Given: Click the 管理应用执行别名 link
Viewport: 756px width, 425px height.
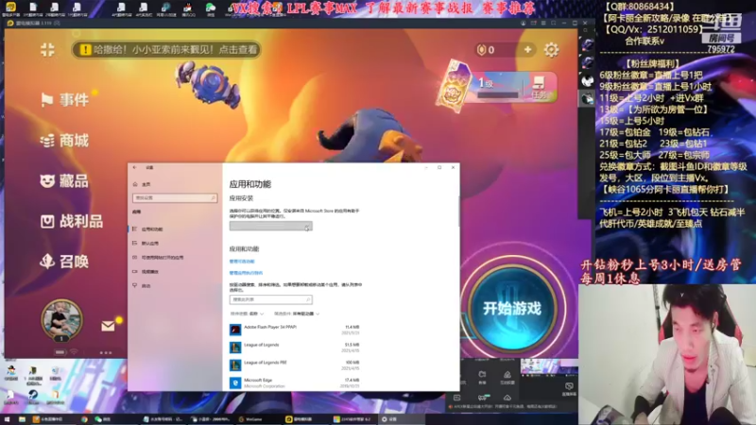Looking at the screenshot, I should [246, 273].
